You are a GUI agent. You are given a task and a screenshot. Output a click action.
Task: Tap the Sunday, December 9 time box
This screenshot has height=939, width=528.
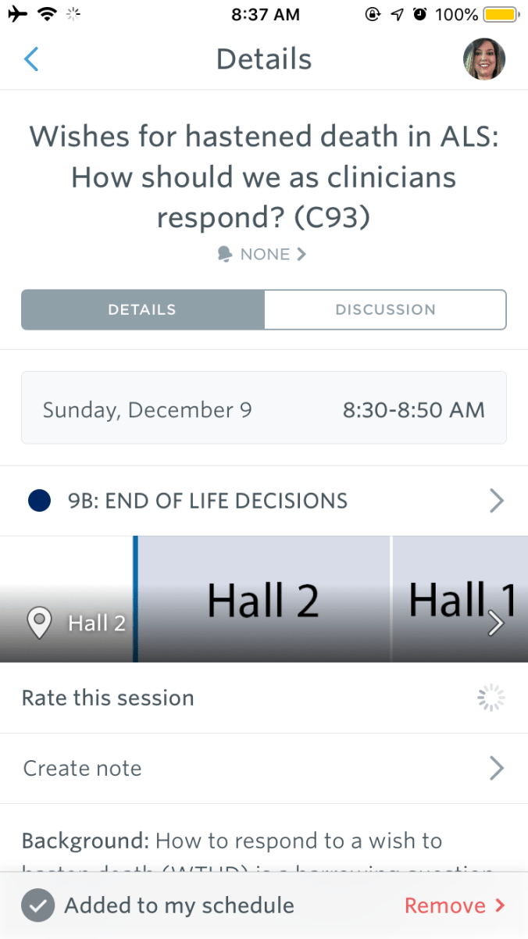pyautogui.click(x=264, y=409)
